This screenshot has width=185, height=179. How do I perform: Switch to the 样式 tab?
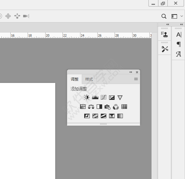tap(89, 79)
